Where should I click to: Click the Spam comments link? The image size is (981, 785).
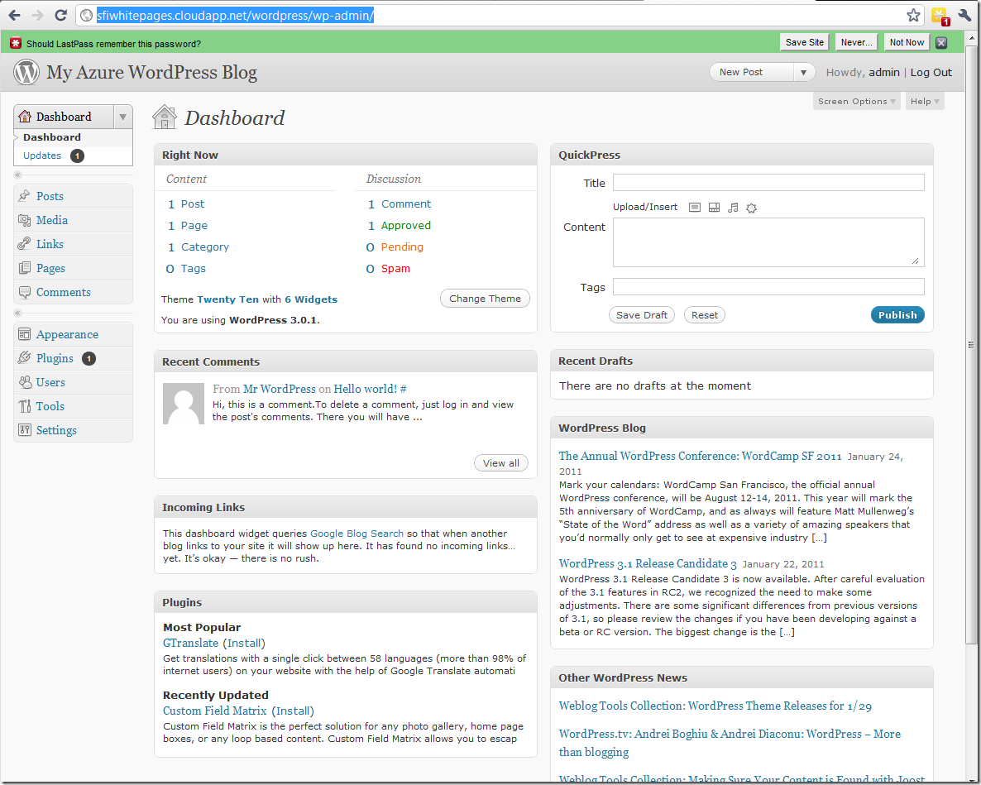coord(395,268)
